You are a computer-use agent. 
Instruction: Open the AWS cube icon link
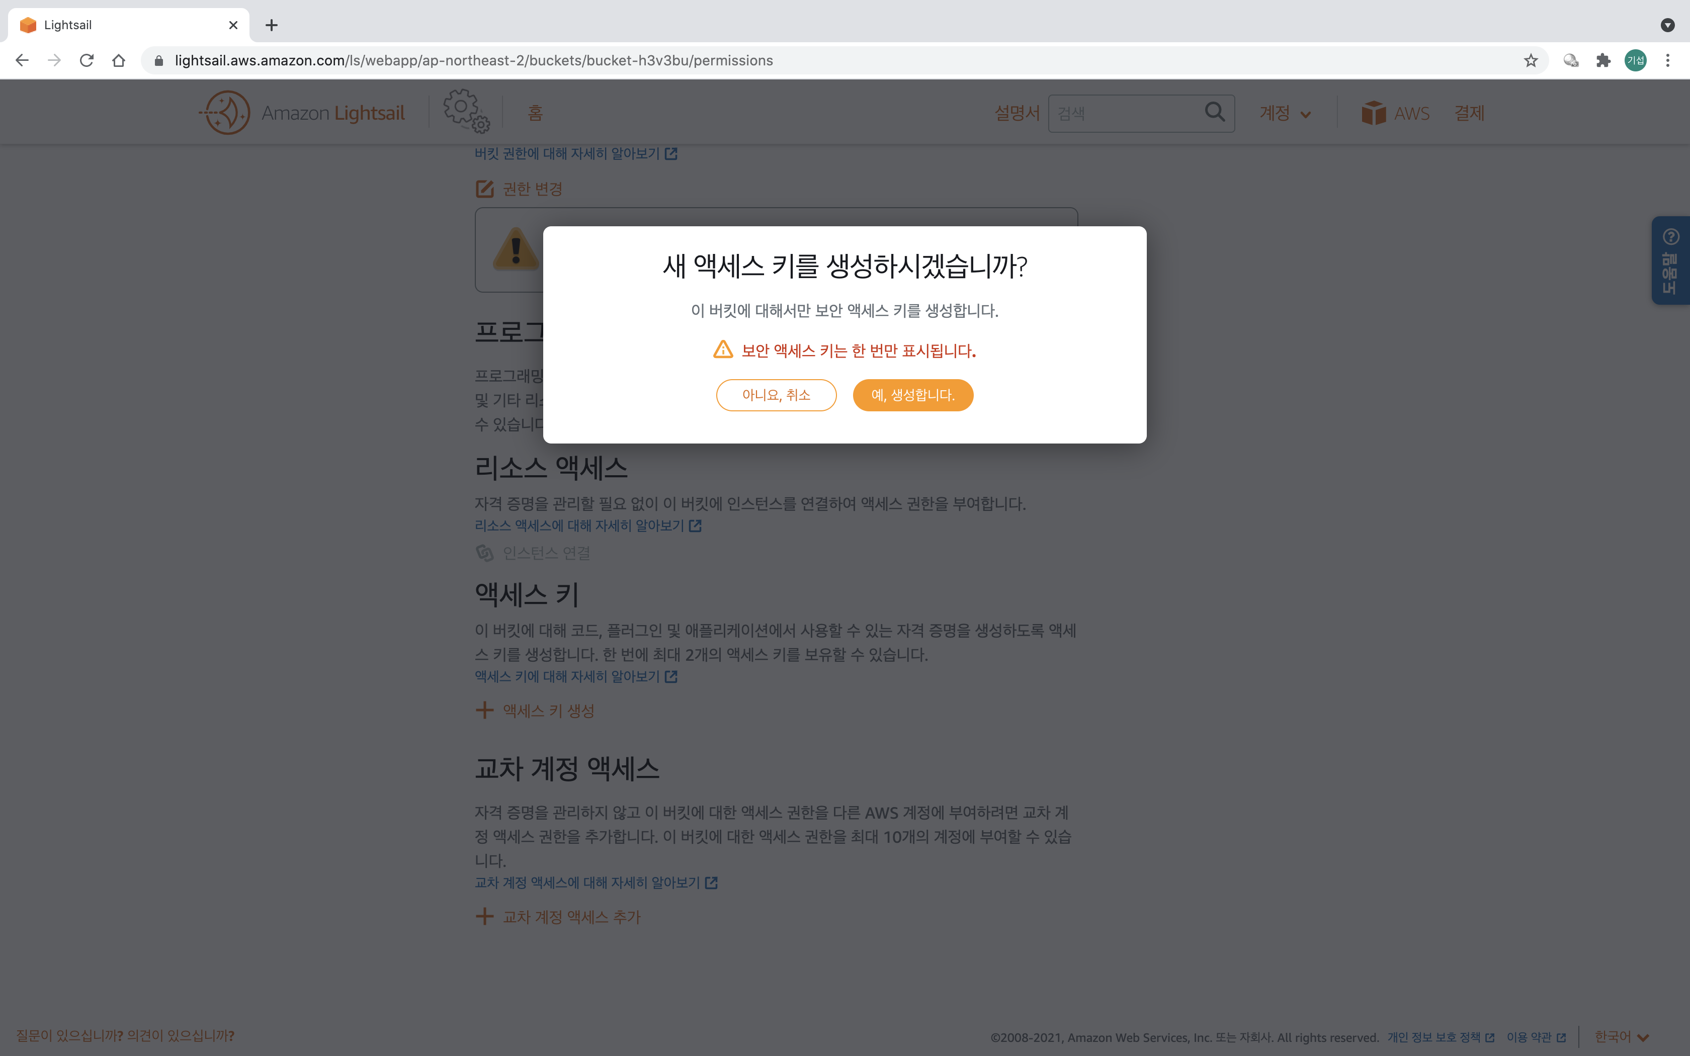tap(1373, 113)
